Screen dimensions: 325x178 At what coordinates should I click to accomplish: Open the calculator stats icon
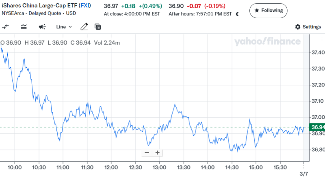click(97, 27)
